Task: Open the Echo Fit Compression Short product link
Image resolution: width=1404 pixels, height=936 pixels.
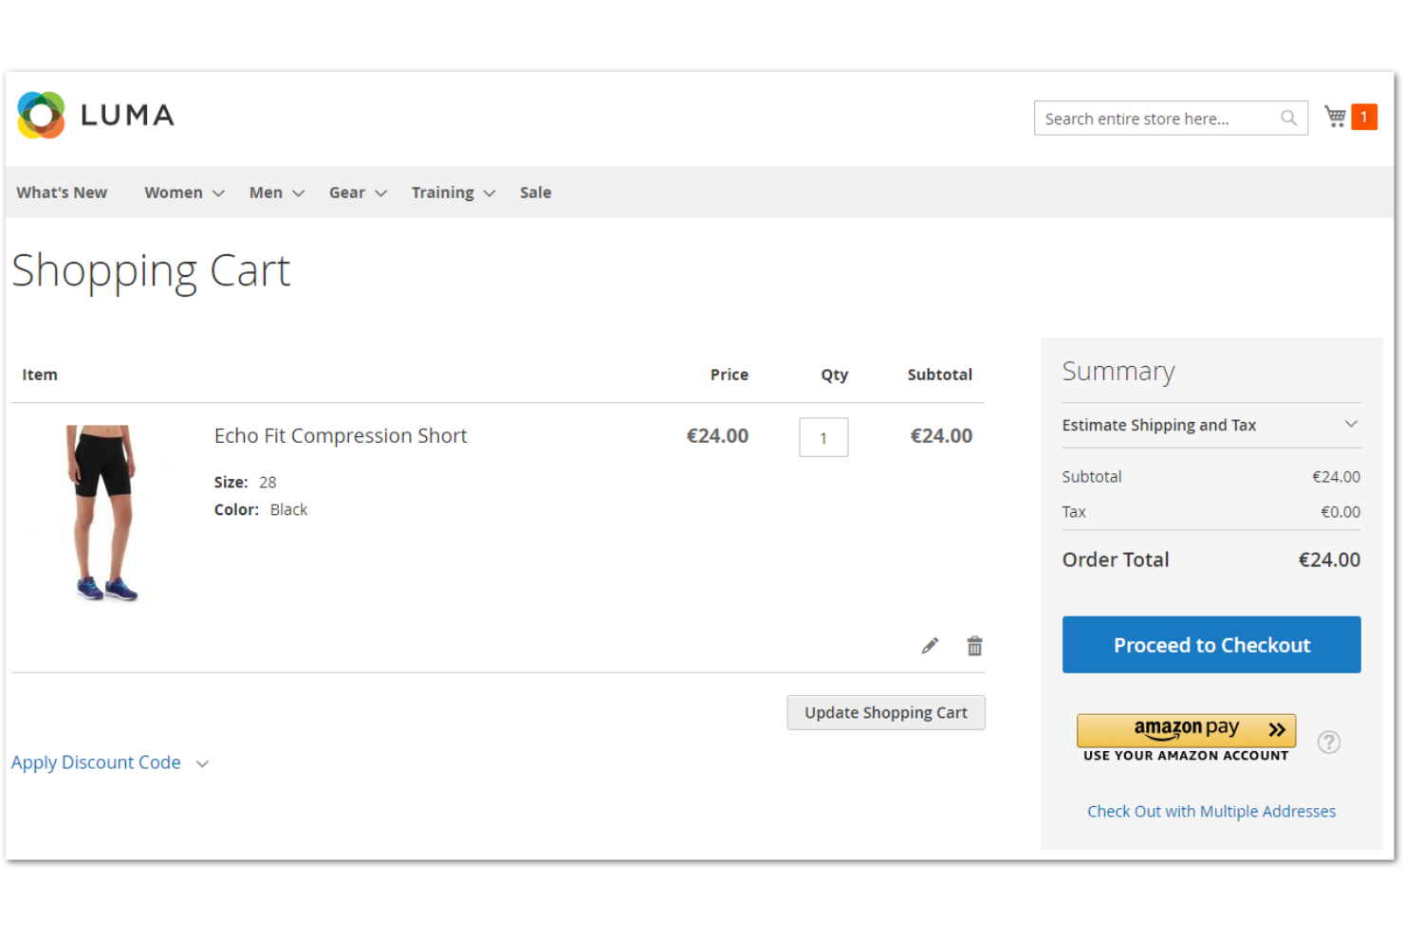Action: click(x=341, y=435)
